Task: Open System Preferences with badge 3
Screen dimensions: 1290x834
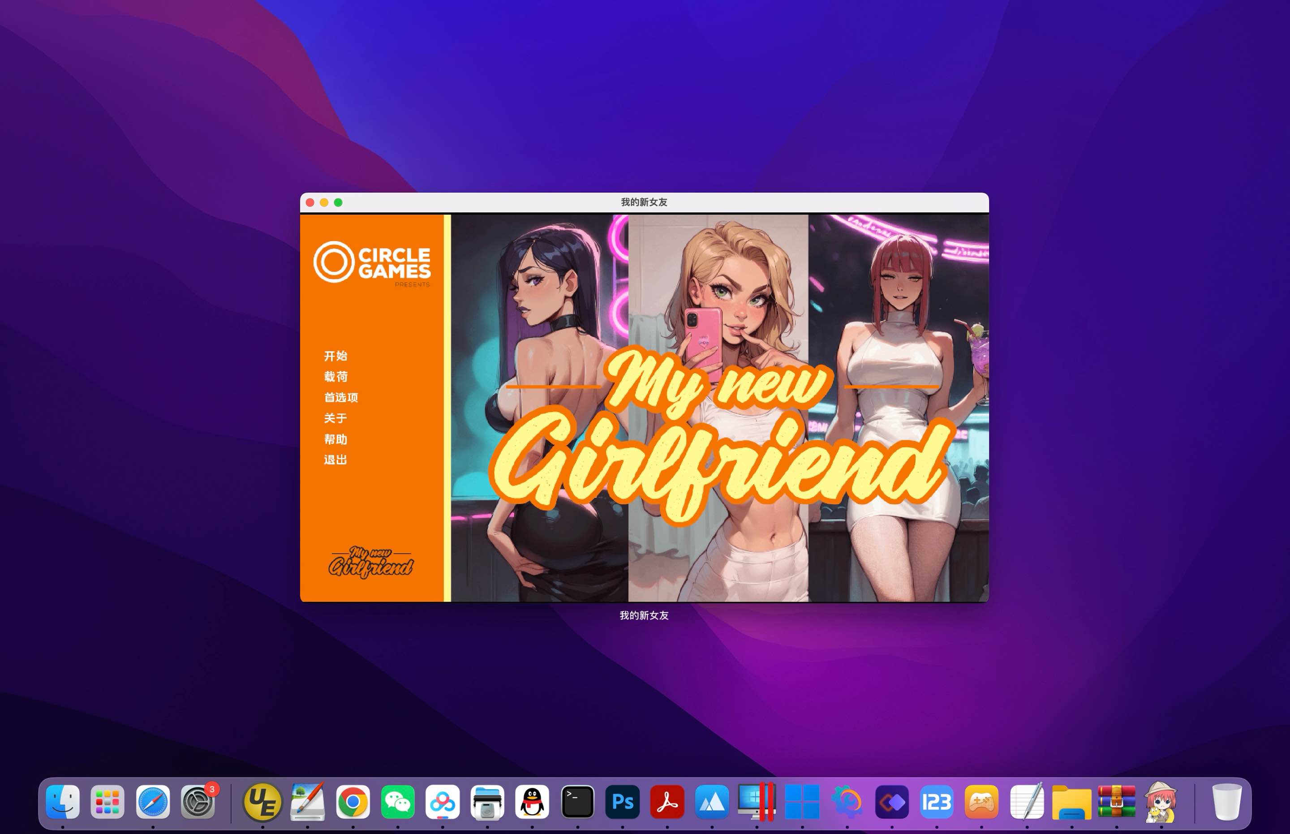Action: [x=198, y=801]
